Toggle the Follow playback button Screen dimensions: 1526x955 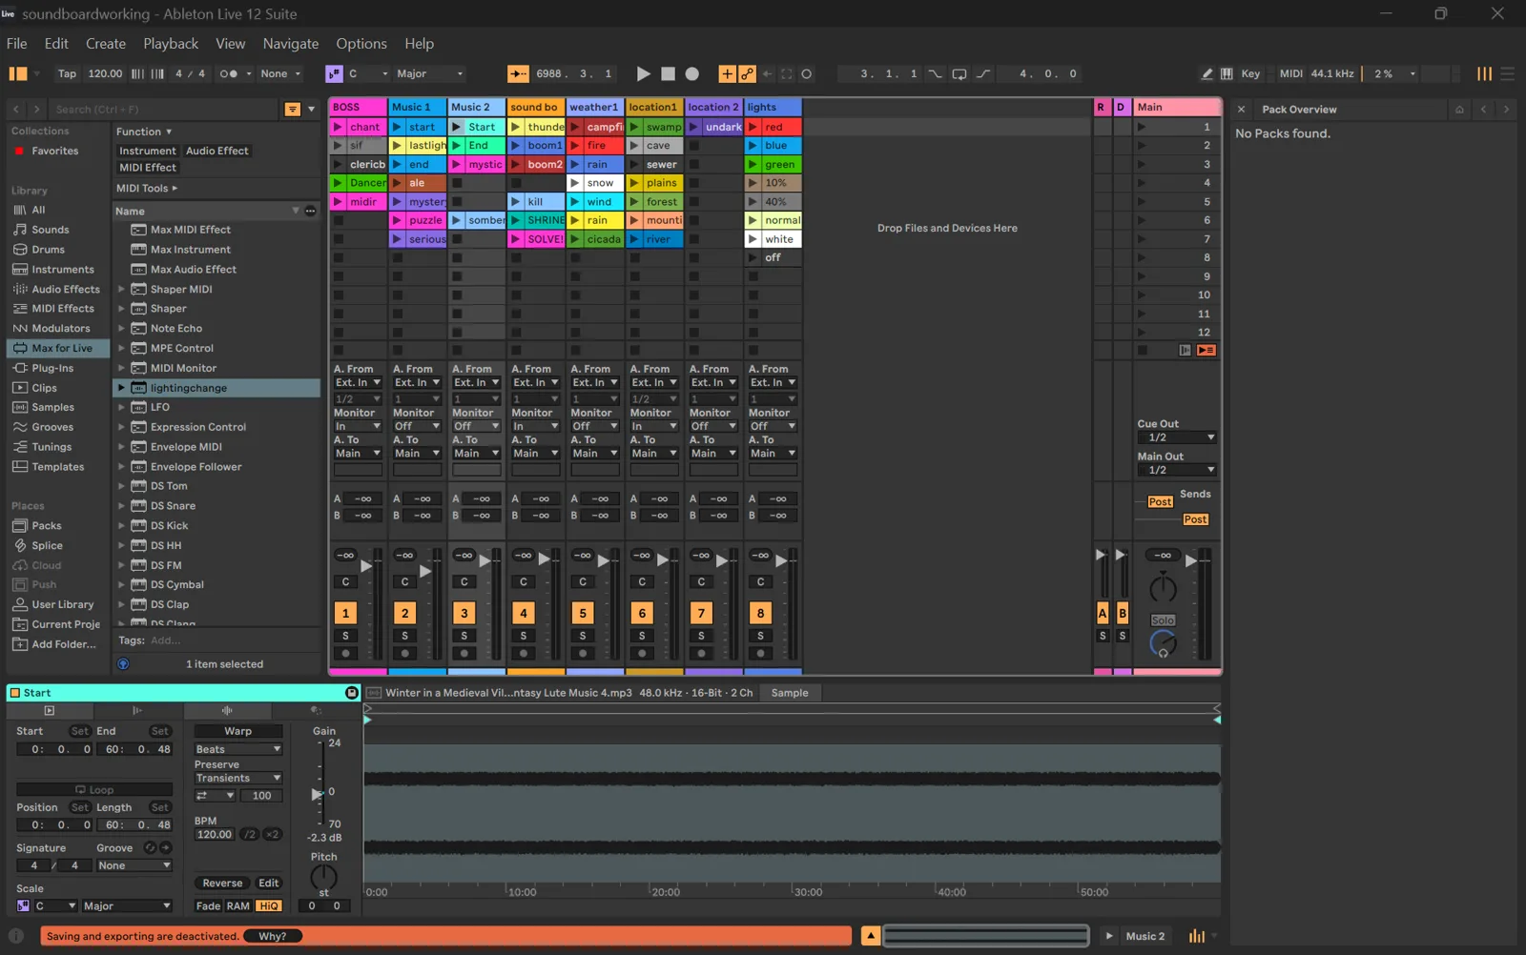point(518,73)
